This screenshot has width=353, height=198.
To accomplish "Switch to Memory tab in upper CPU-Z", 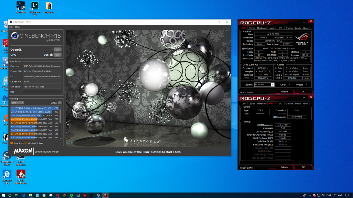I will 272,28.
